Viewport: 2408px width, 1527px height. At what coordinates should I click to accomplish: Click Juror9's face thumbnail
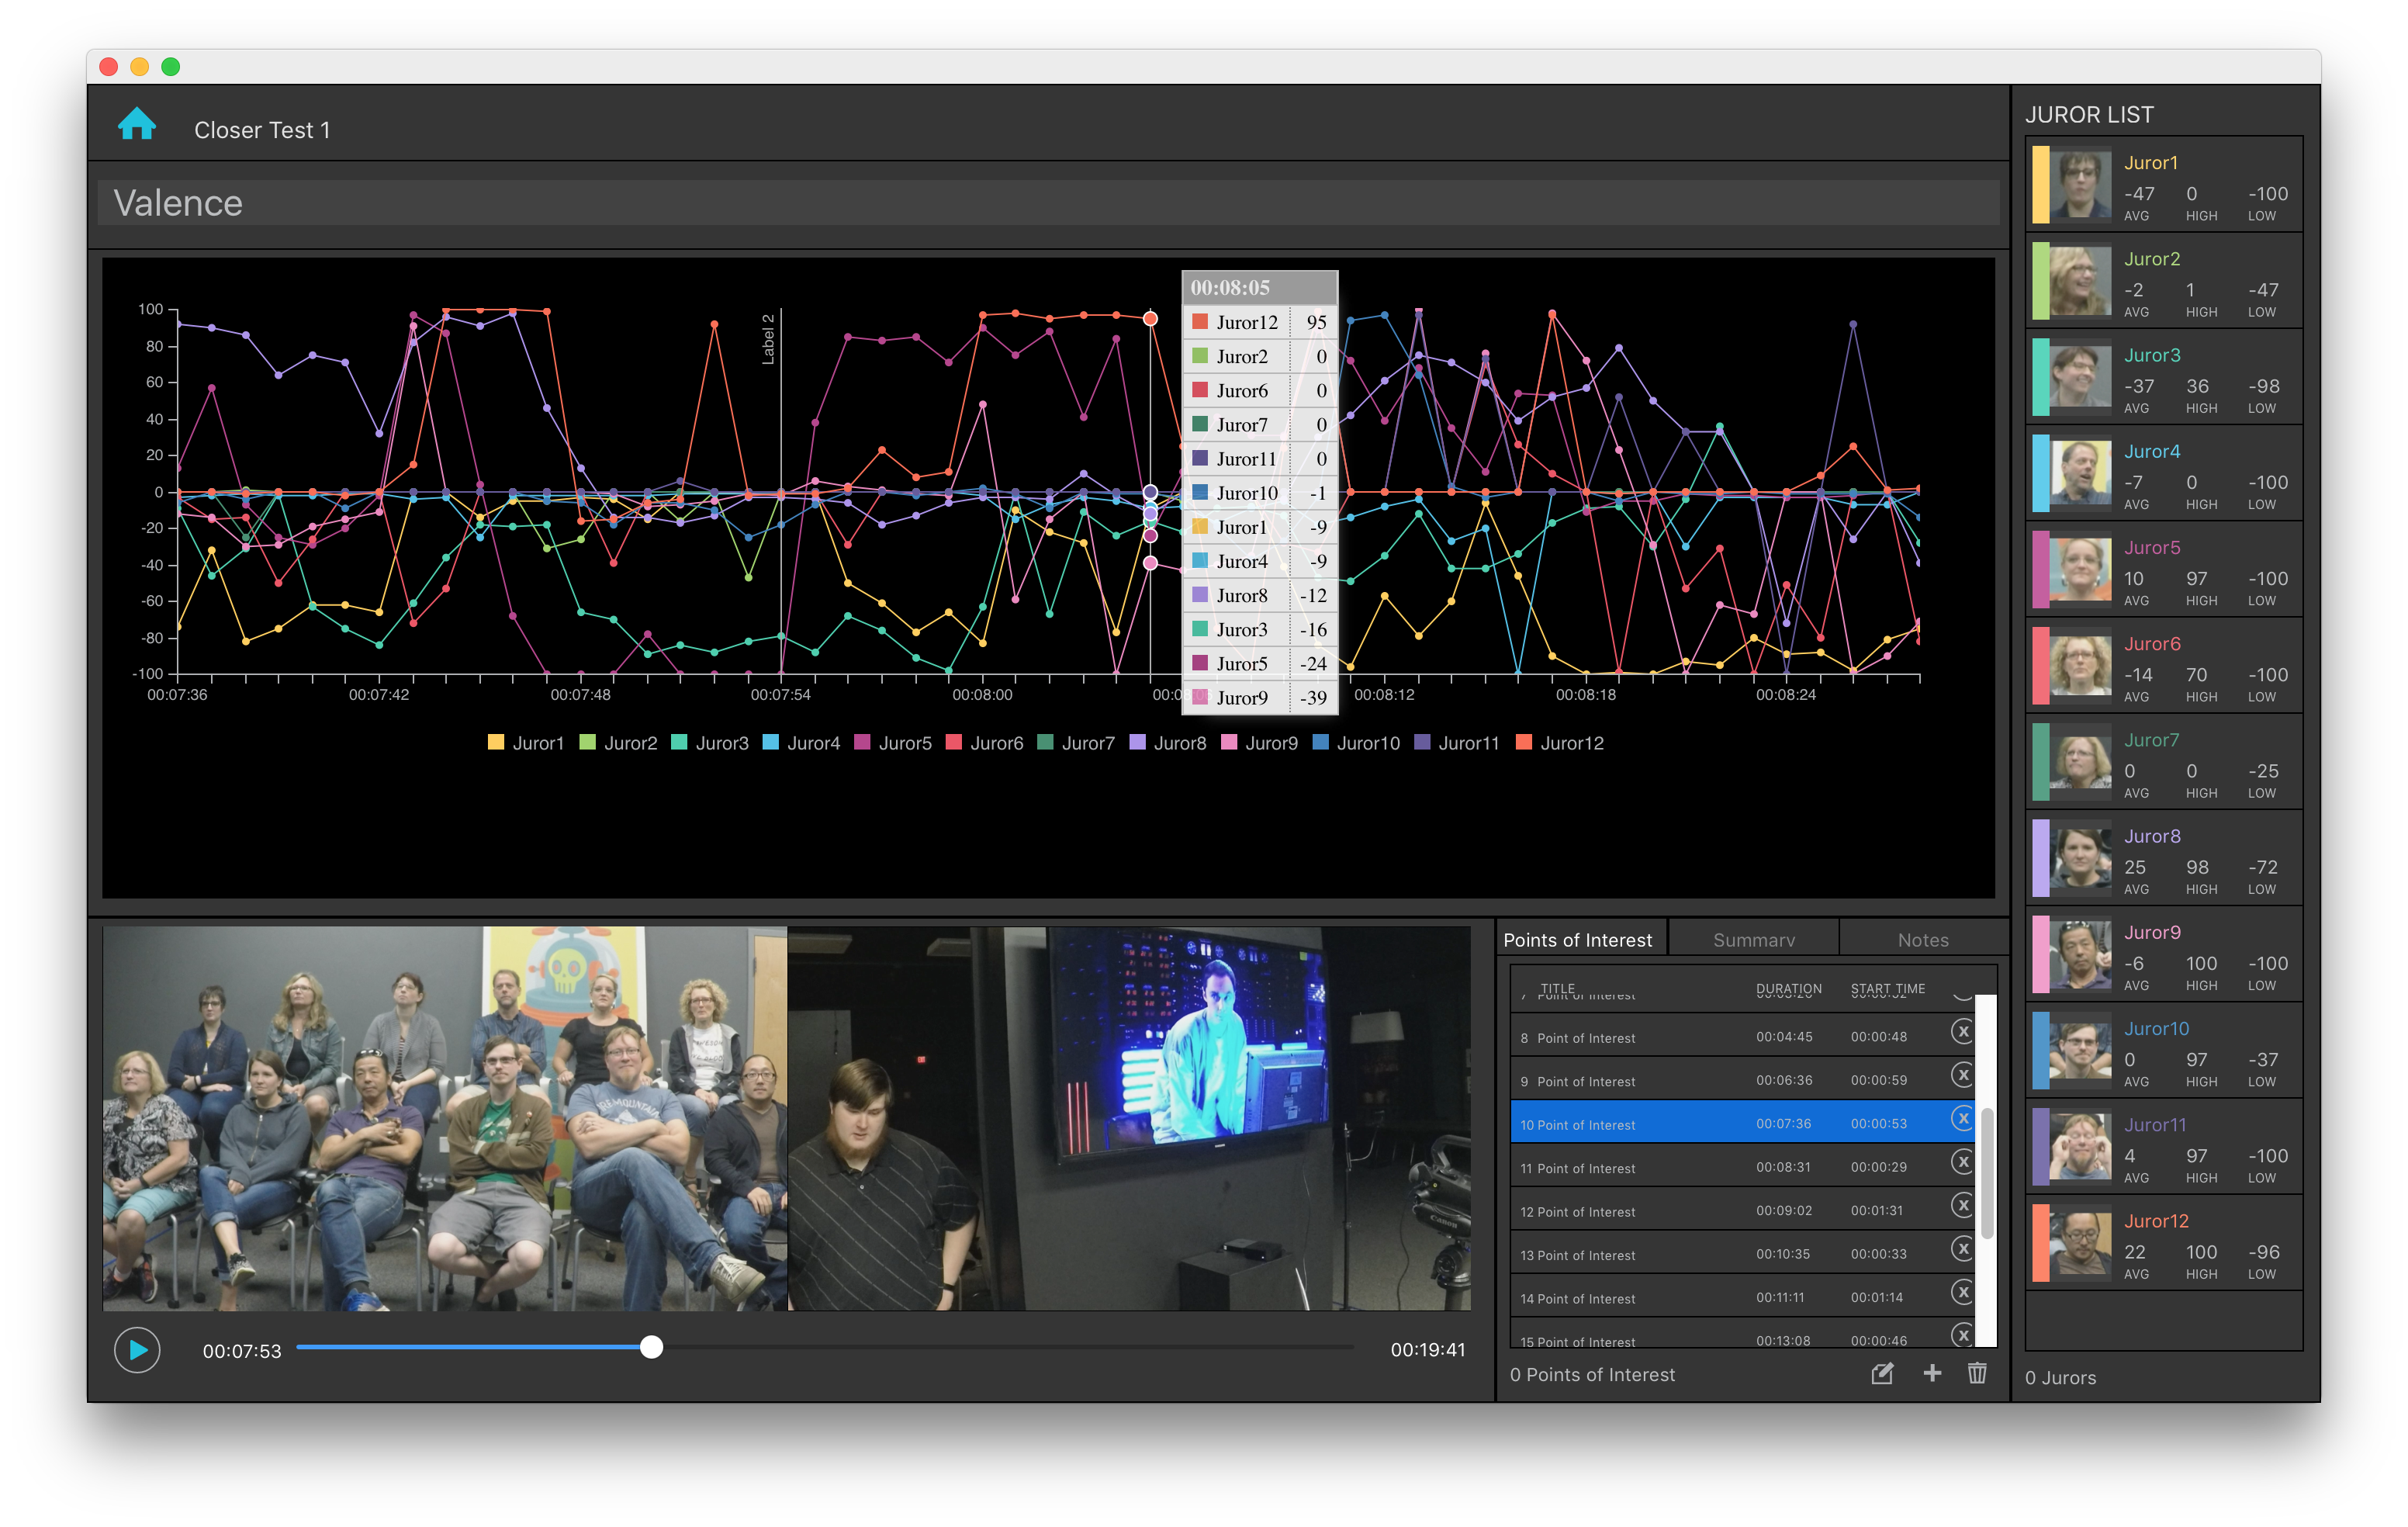[x=2079, y=955]
